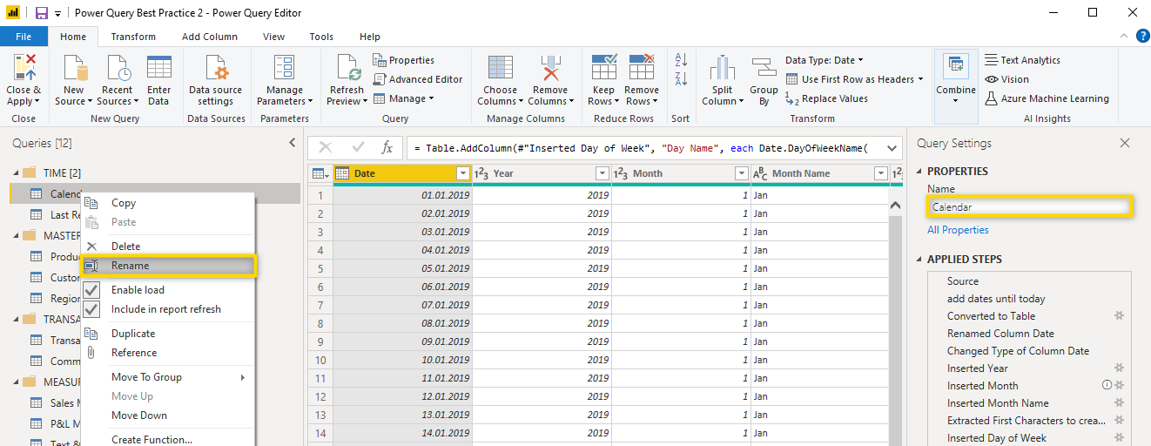Image resolution: width=1151 pixels, height=446 pixels.
Task: Click the Remove Columns icon
Action: tap(550, 68)
